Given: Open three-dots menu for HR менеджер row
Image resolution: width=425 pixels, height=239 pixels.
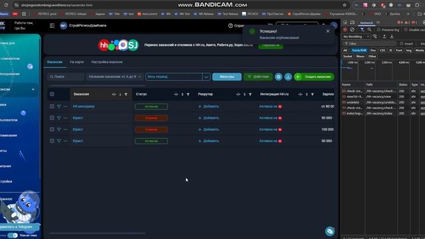Looking at the screenshot, I should click(65, 106).
